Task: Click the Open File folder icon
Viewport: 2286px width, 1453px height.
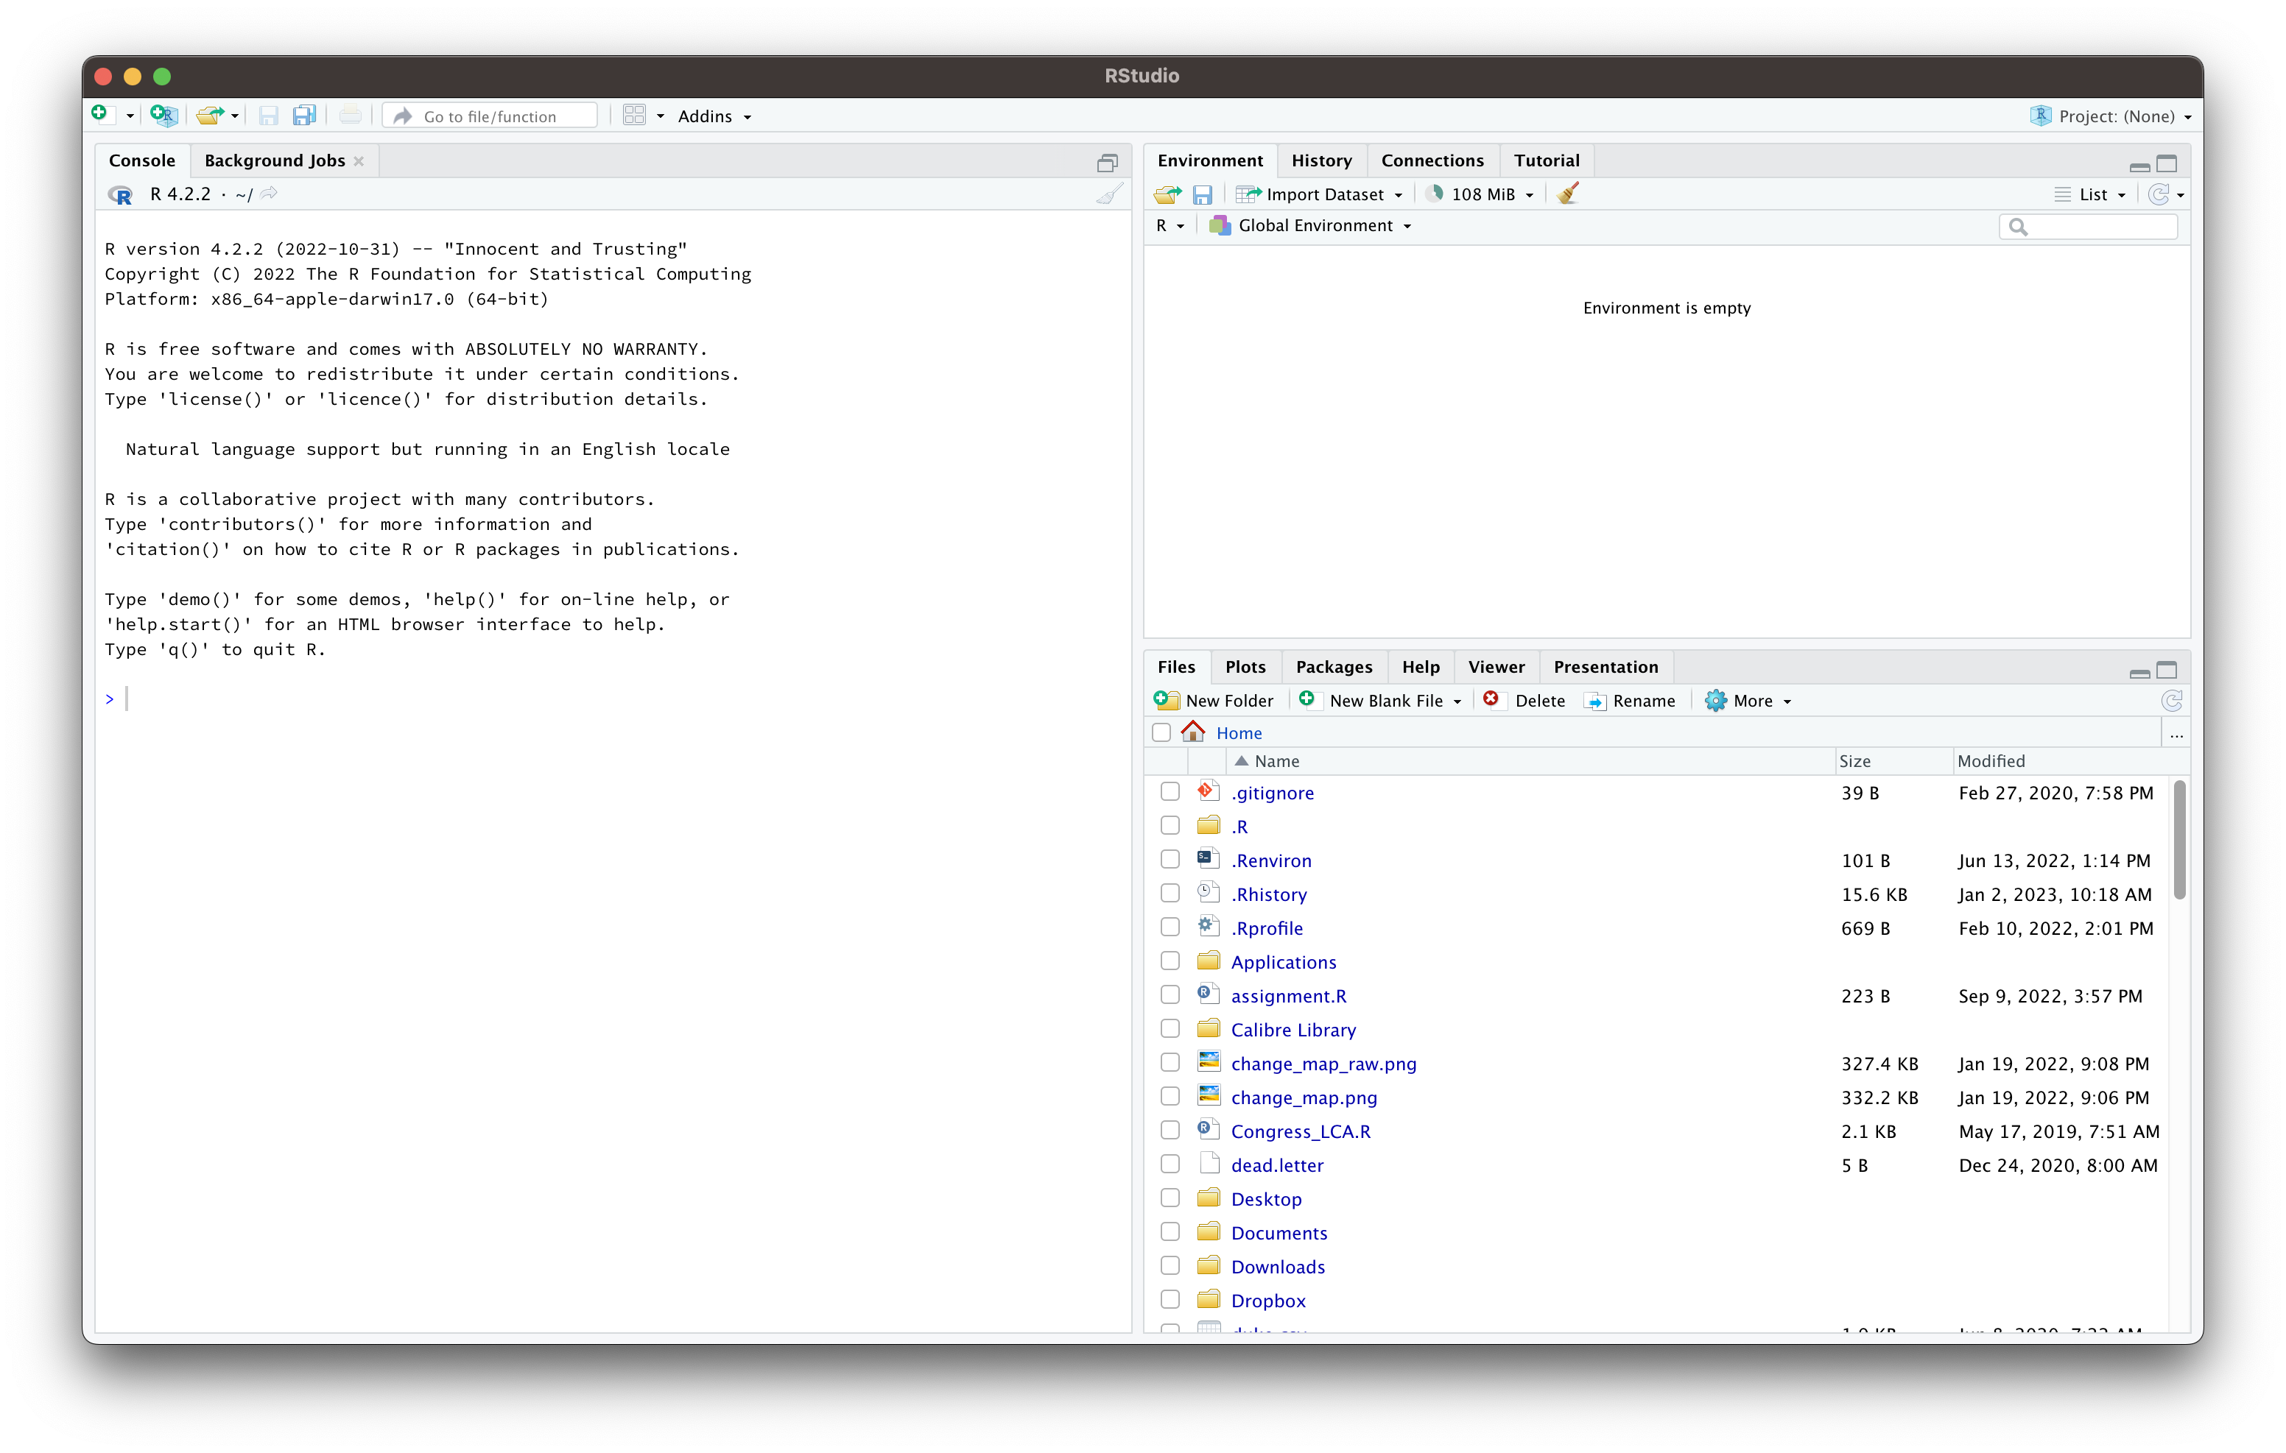Action: (x=209, y=116)
